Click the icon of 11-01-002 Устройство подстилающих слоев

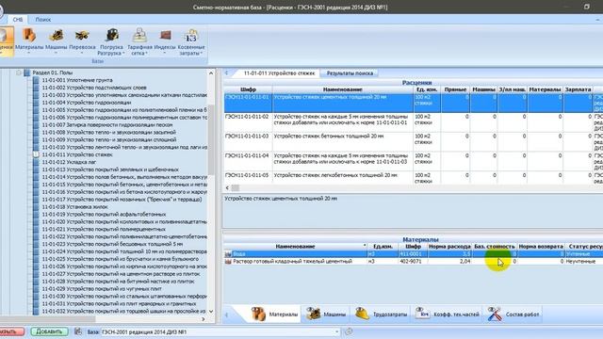(x=36, y=88)
